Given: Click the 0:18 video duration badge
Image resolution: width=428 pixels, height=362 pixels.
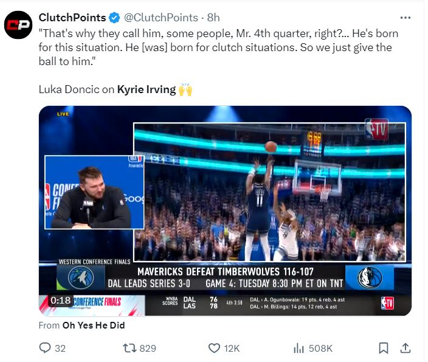Looking at the screenshot, I should coord(60,301).
